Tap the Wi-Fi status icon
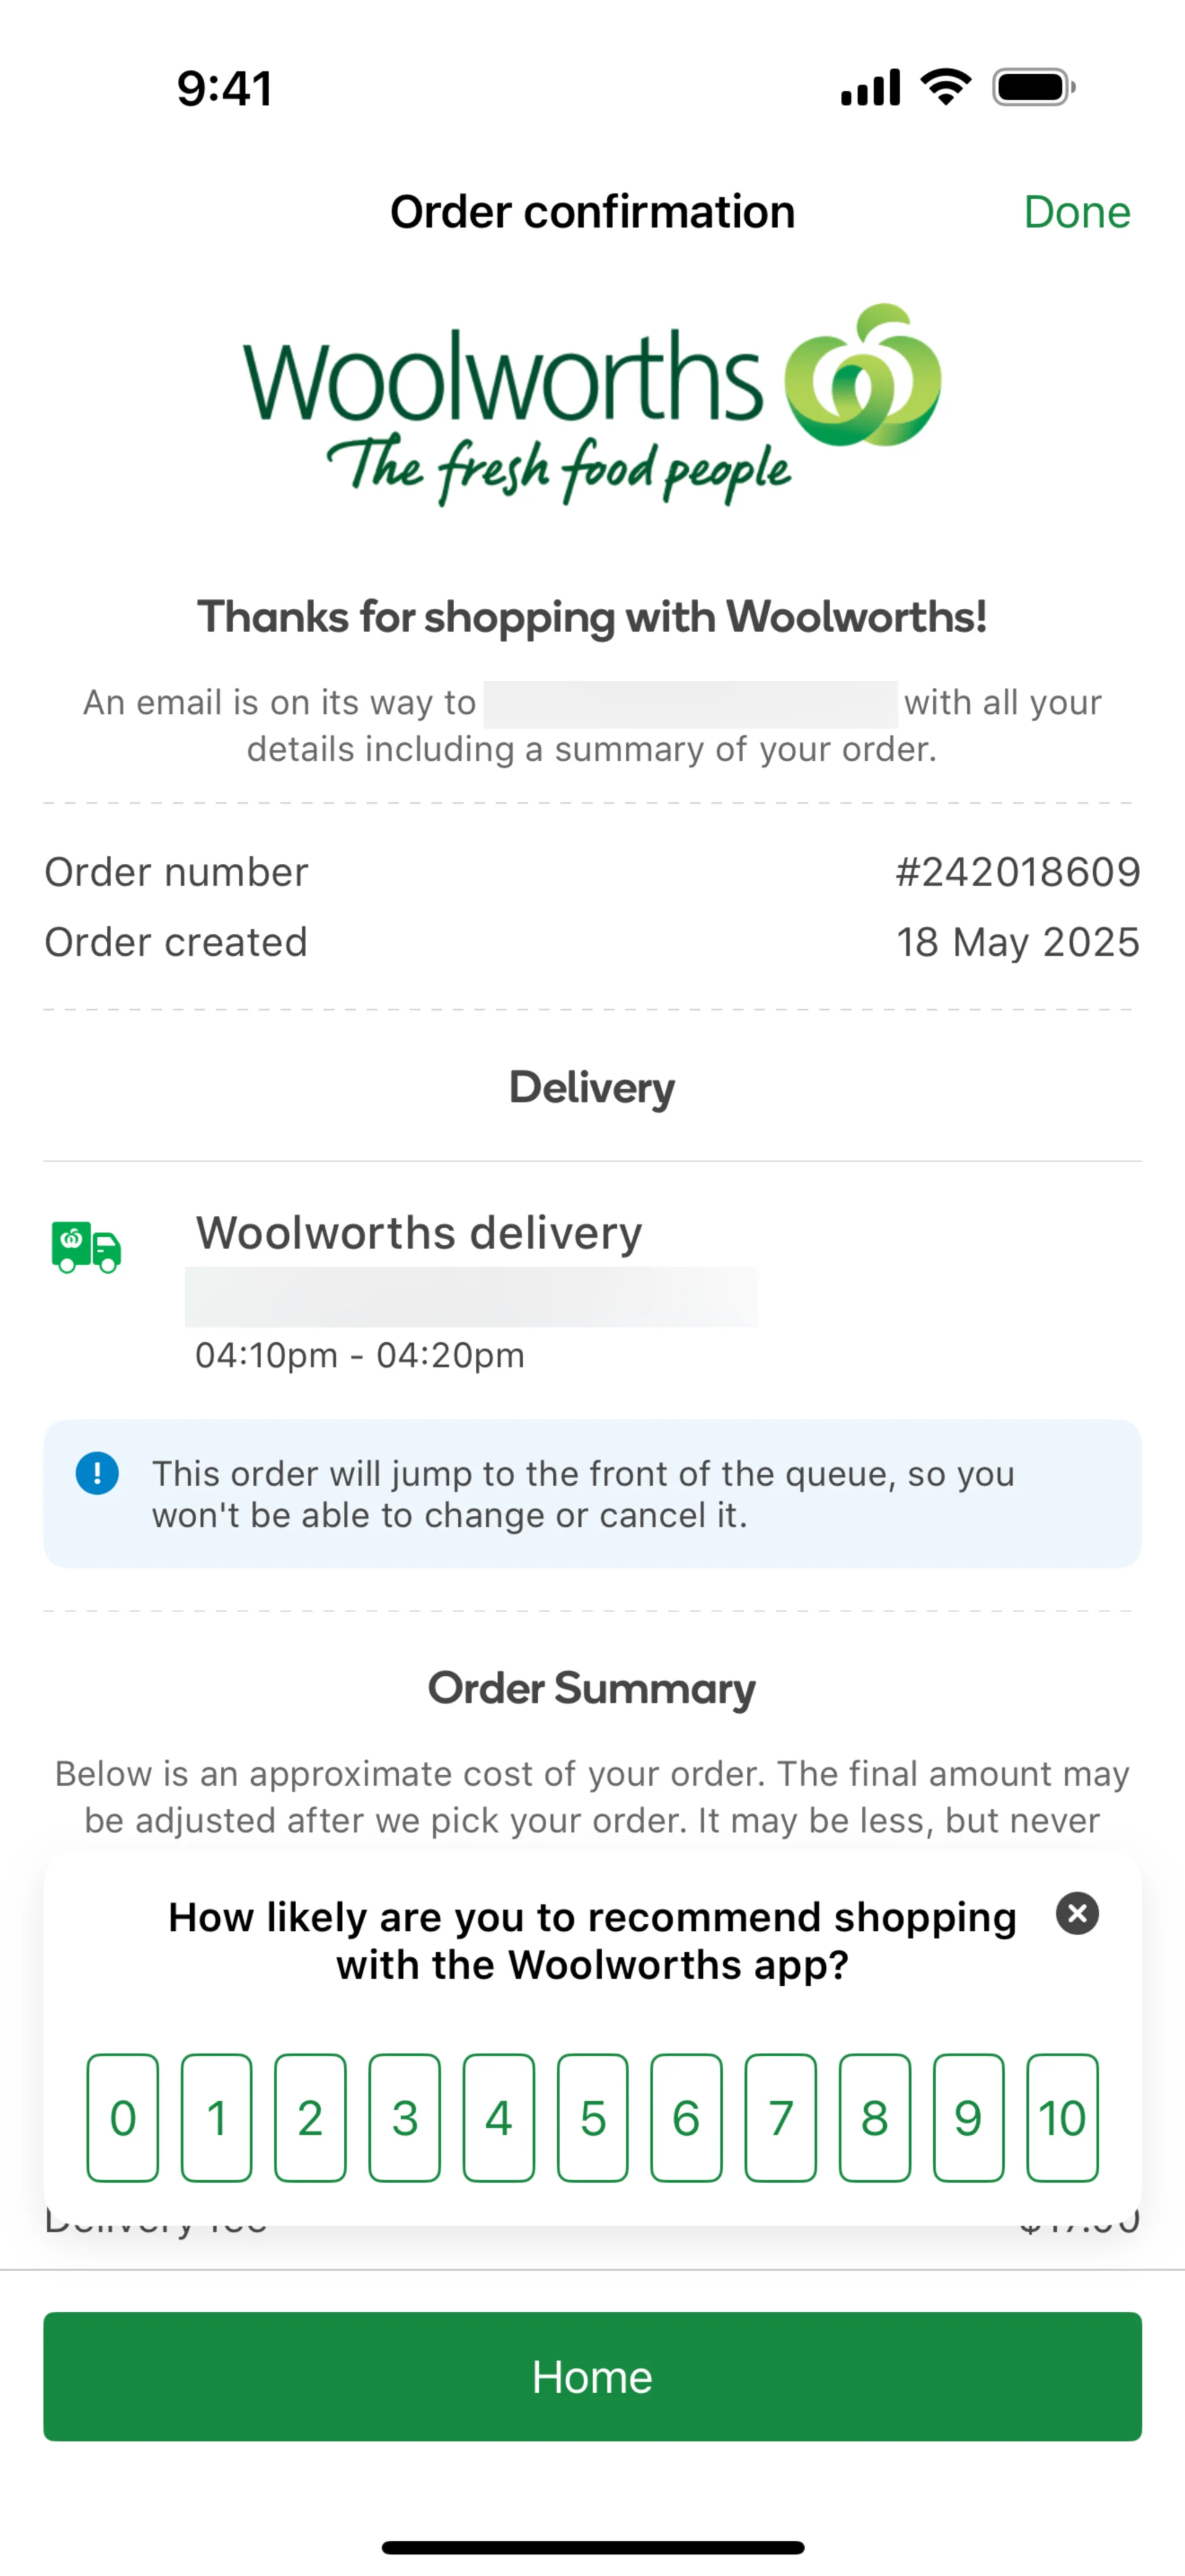 [945, 87]
